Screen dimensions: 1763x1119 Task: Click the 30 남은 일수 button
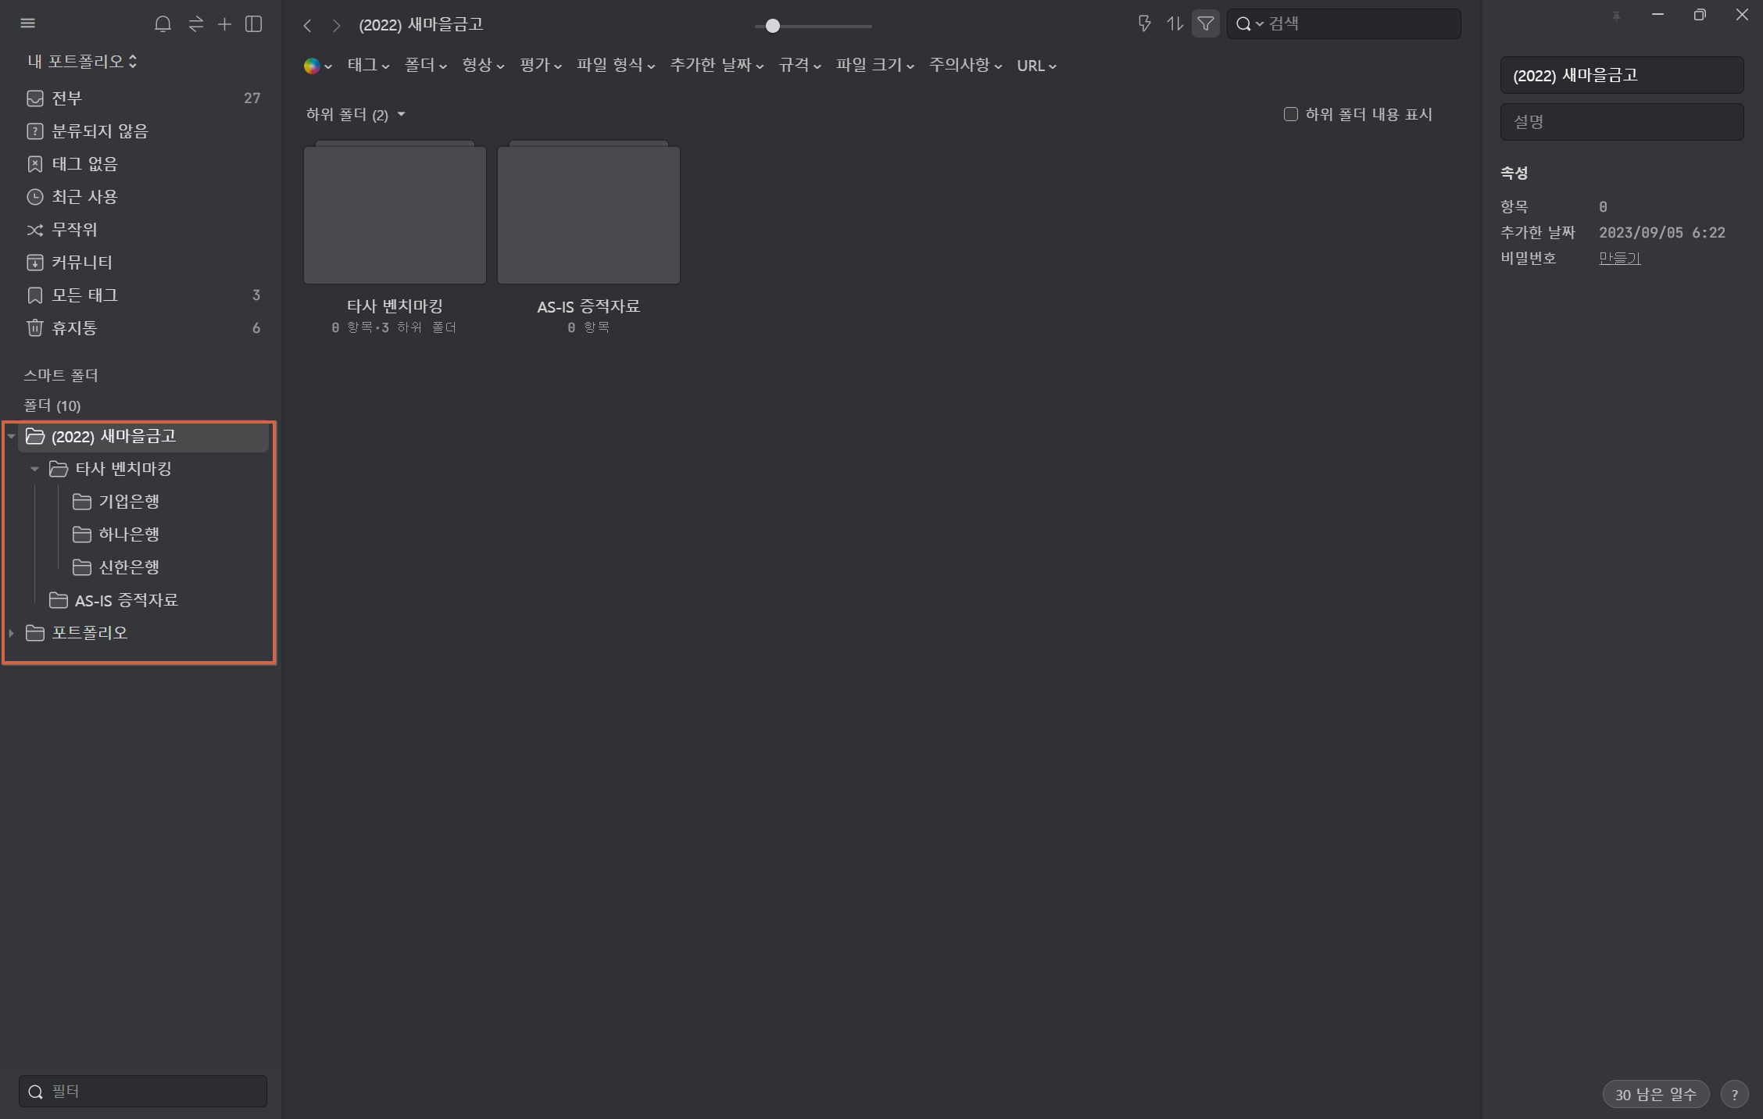(x=1655, y=1094)
